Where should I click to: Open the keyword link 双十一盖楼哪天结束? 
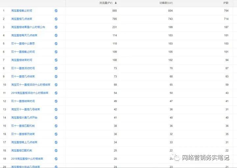point(23,134)
